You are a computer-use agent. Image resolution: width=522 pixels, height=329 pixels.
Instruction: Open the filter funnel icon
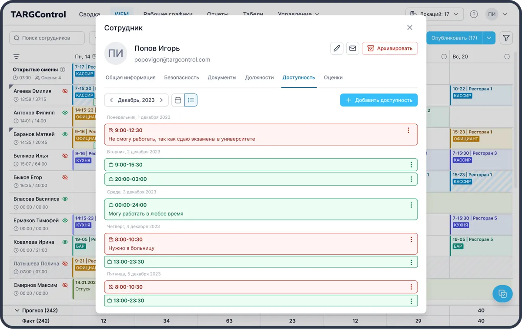[x=506, y=38]
